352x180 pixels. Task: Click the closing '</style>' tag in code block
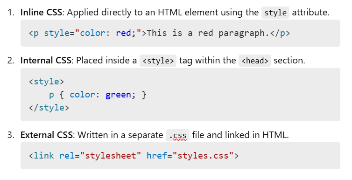(49, 108)
